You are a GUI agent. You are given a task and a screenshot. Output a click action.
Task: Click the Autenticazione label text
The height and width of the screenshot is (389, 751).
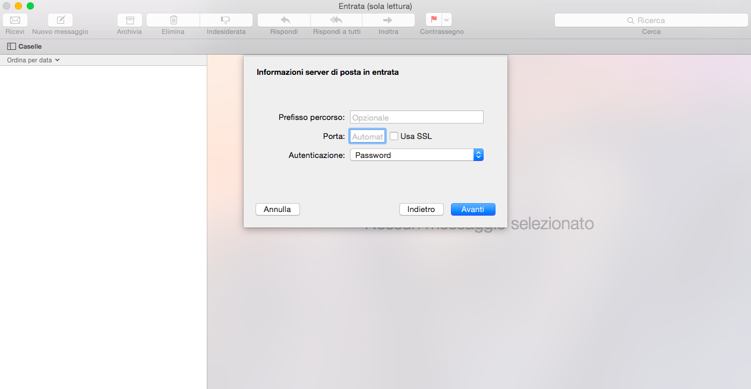coord(317,155)
